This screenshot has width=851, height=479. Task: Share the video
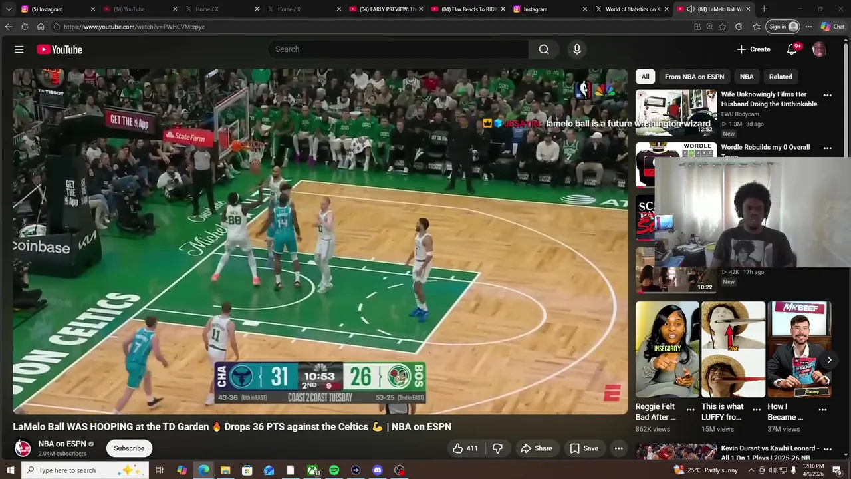537,448
